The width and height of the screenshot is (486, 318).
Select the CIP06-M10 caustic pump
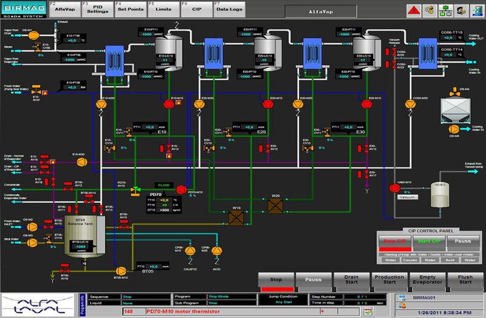pos(190,251)
